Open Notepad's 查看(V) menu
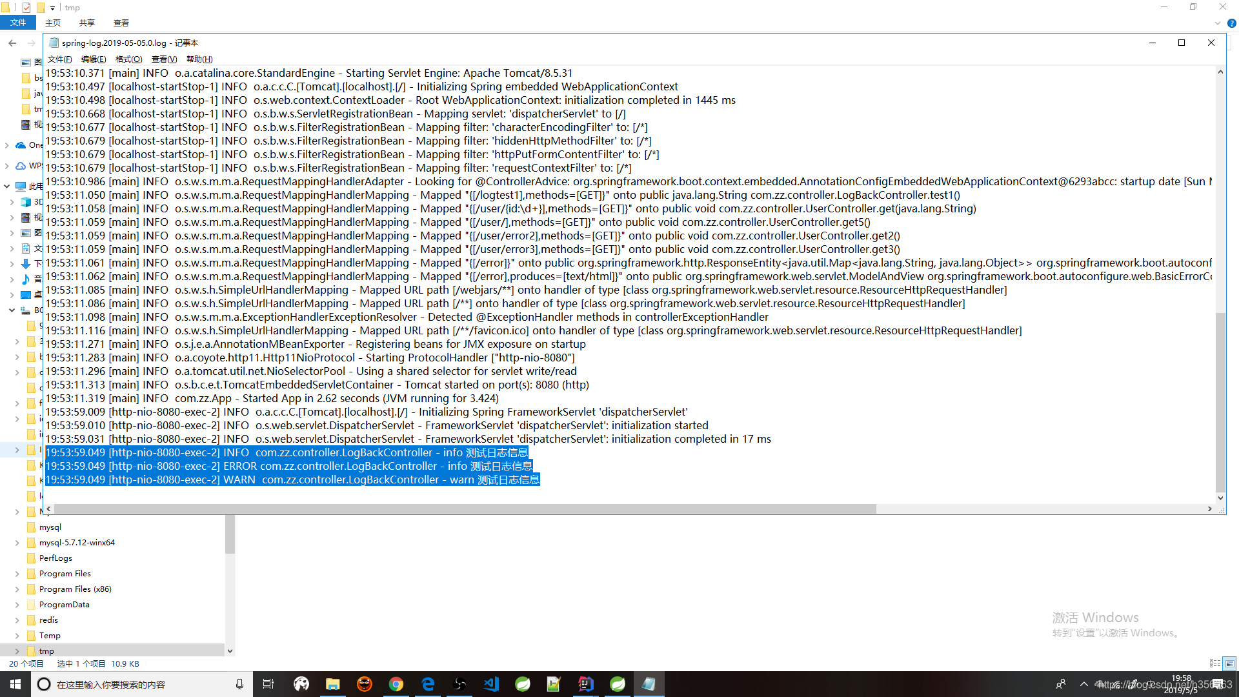 pyautogui.click(x=164, y=59)
